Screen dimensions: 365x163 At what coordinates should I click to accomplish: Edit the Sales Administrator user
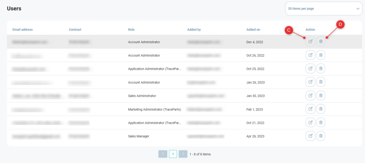coord(310,95)
